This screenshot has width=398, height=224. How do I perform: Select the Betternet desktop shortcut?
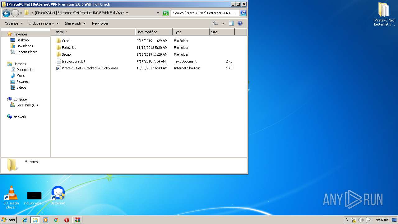pyautogui.click(x=58, y=195)
